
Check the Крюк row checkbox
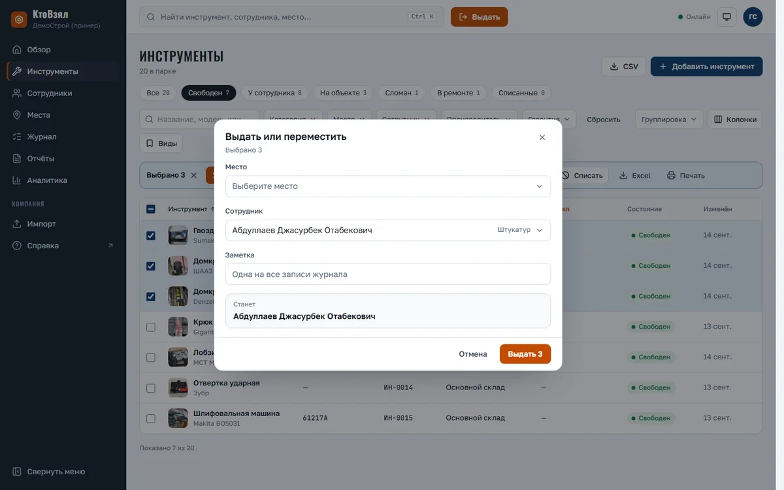[x=151, y=327]
